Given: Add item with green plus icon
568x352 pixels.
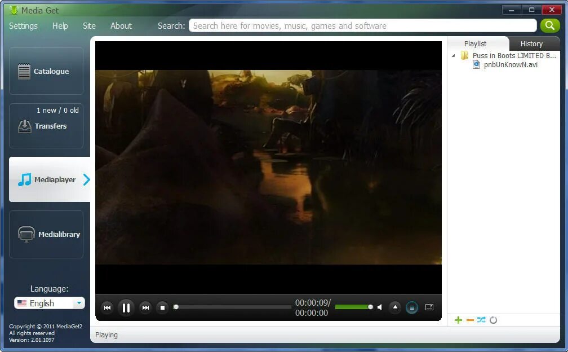Looking at the screenshot, I should click(x=458, y=320).
